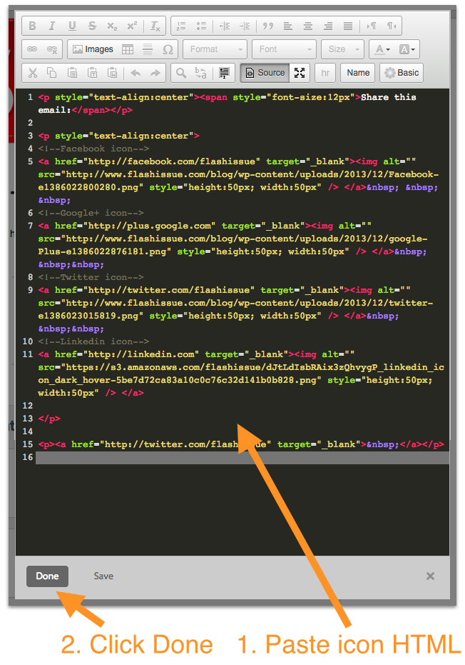Image resolution: width=465 pixels, height=665 pixels.
Task: Click the Google+ icon comment line
Action: tap(91, 213)
